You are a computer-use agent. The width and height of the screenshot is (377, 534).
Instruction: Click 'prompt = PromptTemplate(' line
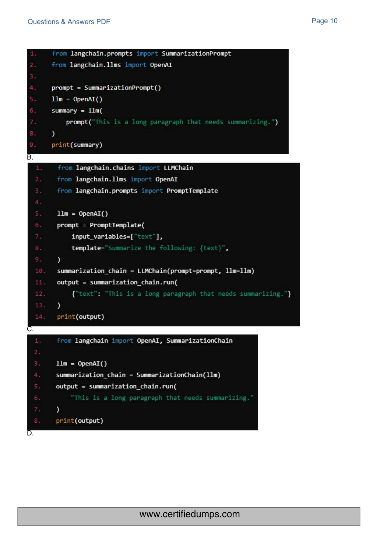pos(101,225)
